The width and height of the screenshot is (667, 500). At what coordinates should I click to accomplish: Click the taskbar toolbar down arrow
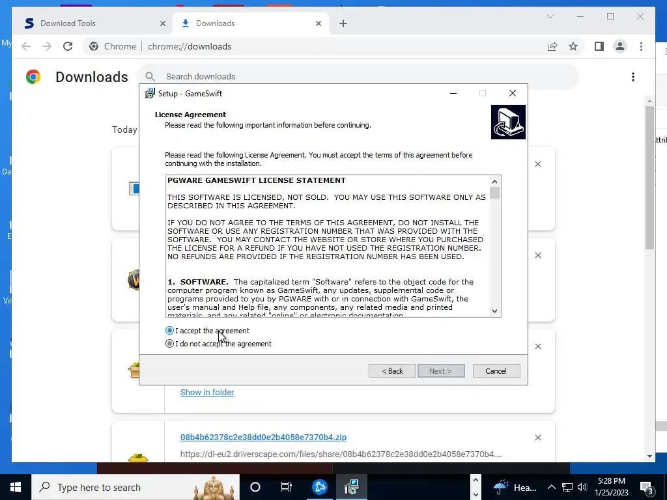pyautogui.click(x=475, y=495)
